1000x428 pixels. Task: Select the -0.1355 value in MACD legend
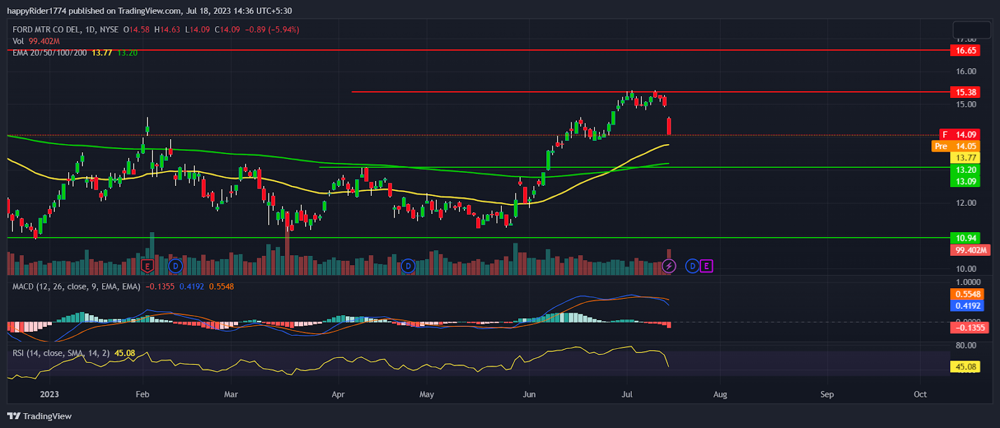pyautogui.click(x=160, y=286)
